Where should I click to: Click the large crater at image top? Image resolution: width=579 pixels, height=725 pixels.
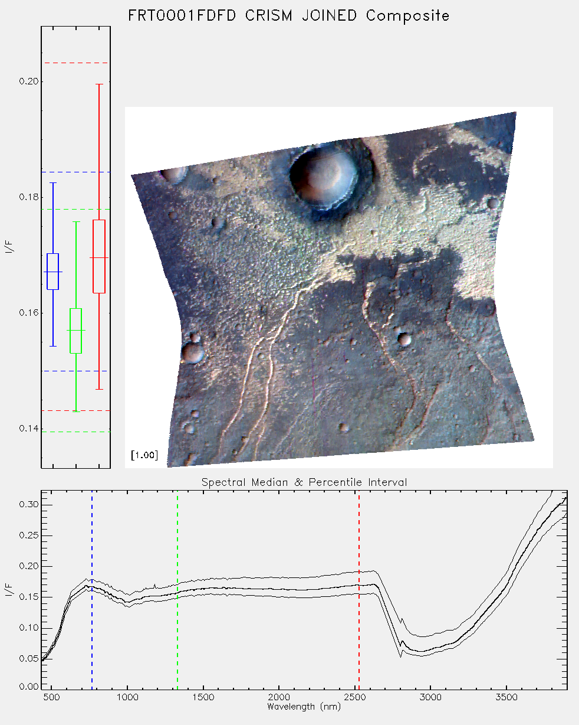coord(330,176)
